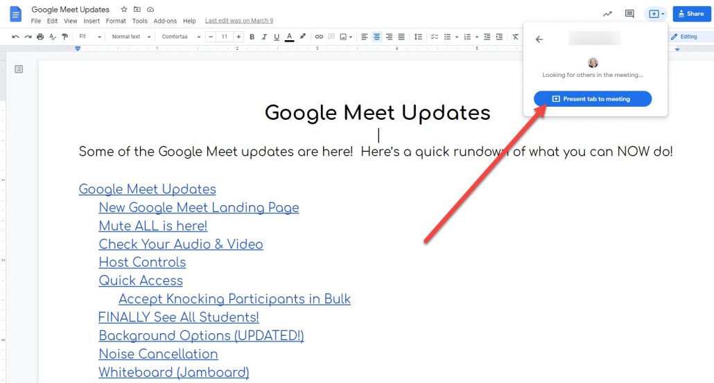The width and height of the screenshot is (714, 383).
Task: Open the text color picker
Action: [289, 37]
